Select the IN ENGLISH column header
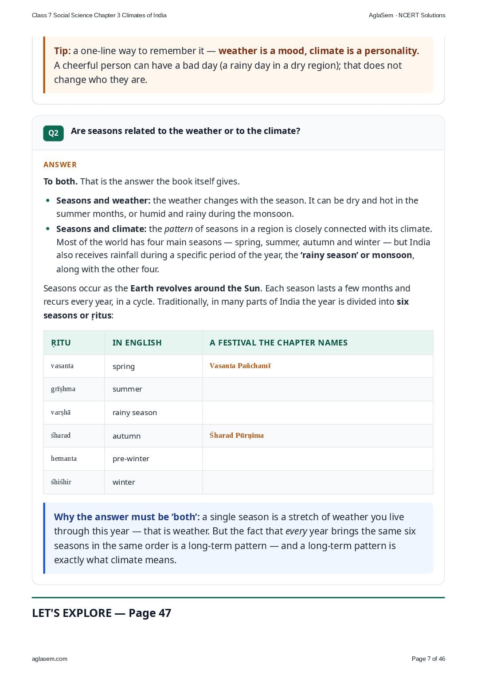 click(x=137, y=342)
